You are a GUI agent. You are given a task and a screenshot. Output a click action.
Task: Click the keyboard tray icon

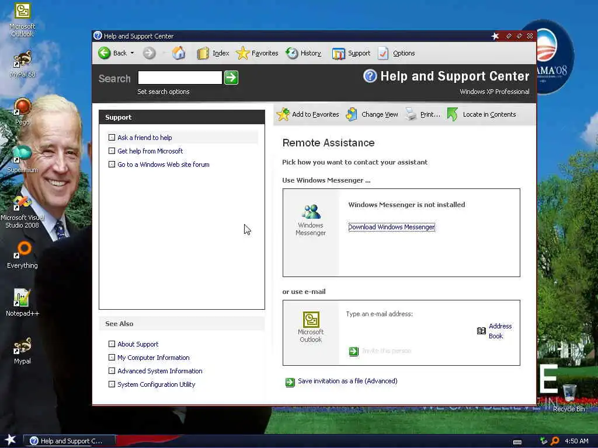click(517, 442)
